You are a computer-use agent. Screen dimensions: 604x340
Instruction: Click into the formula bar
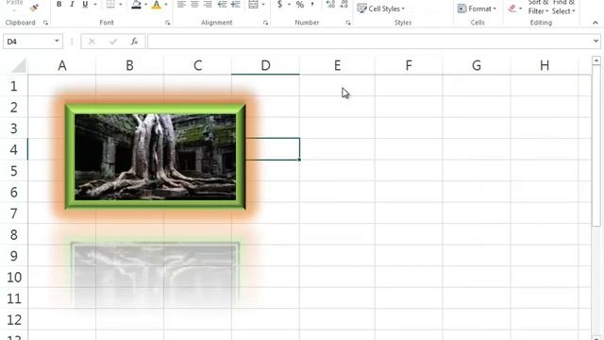(369, 42)
